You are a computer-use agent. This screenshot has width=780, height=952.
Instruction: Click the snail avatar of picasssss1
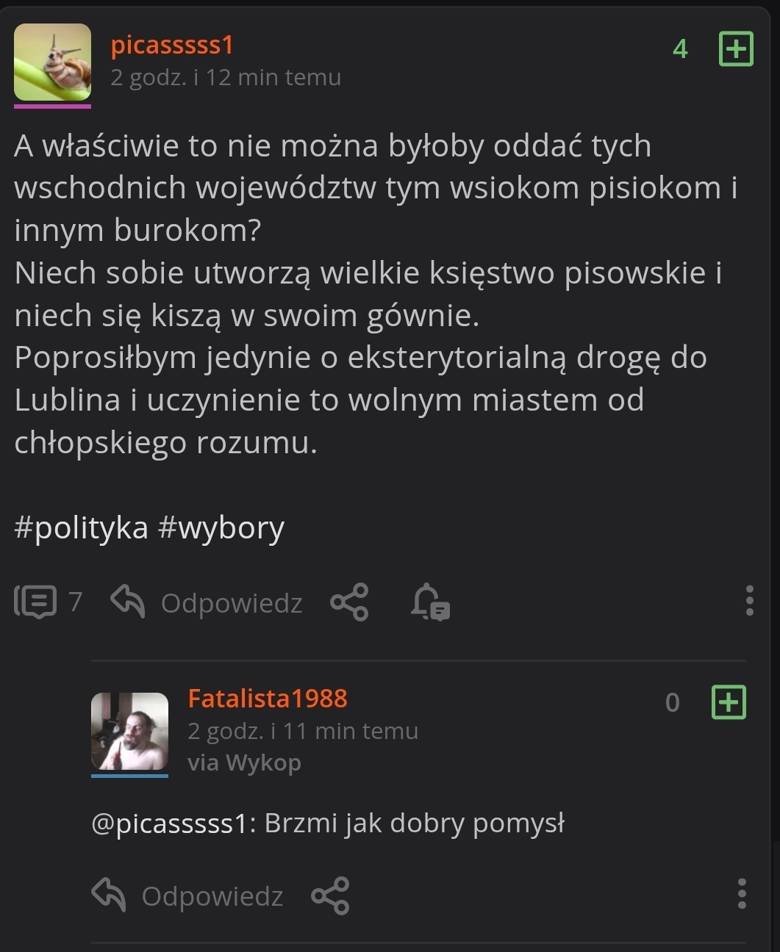click(52, 62)
